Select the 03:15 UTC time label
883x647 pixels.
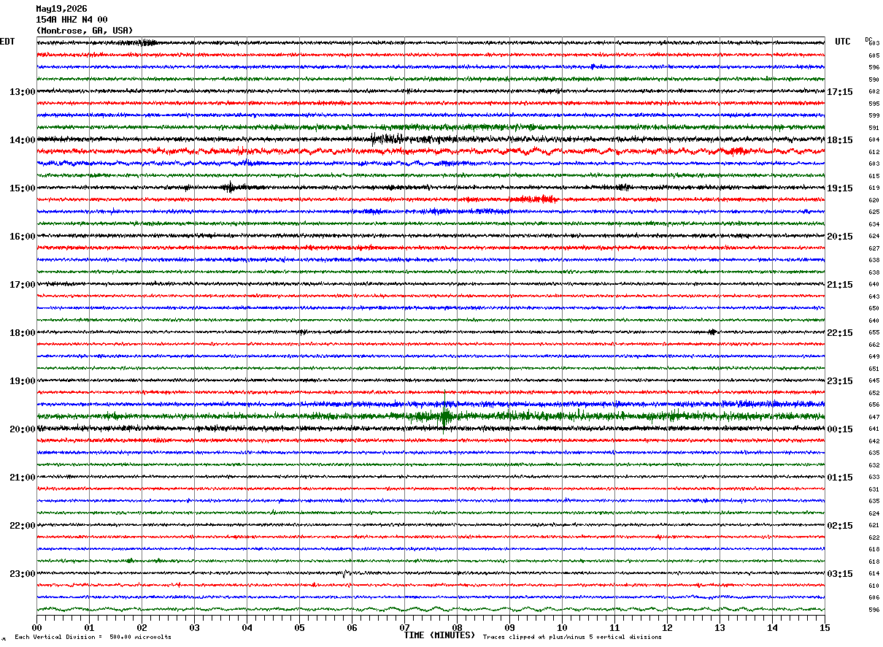pyautogui.click(x=839, y=574)
